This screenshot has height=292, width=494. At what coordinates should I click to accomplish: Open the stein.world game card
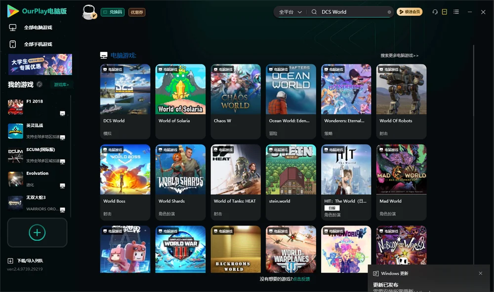pos(291,182)
